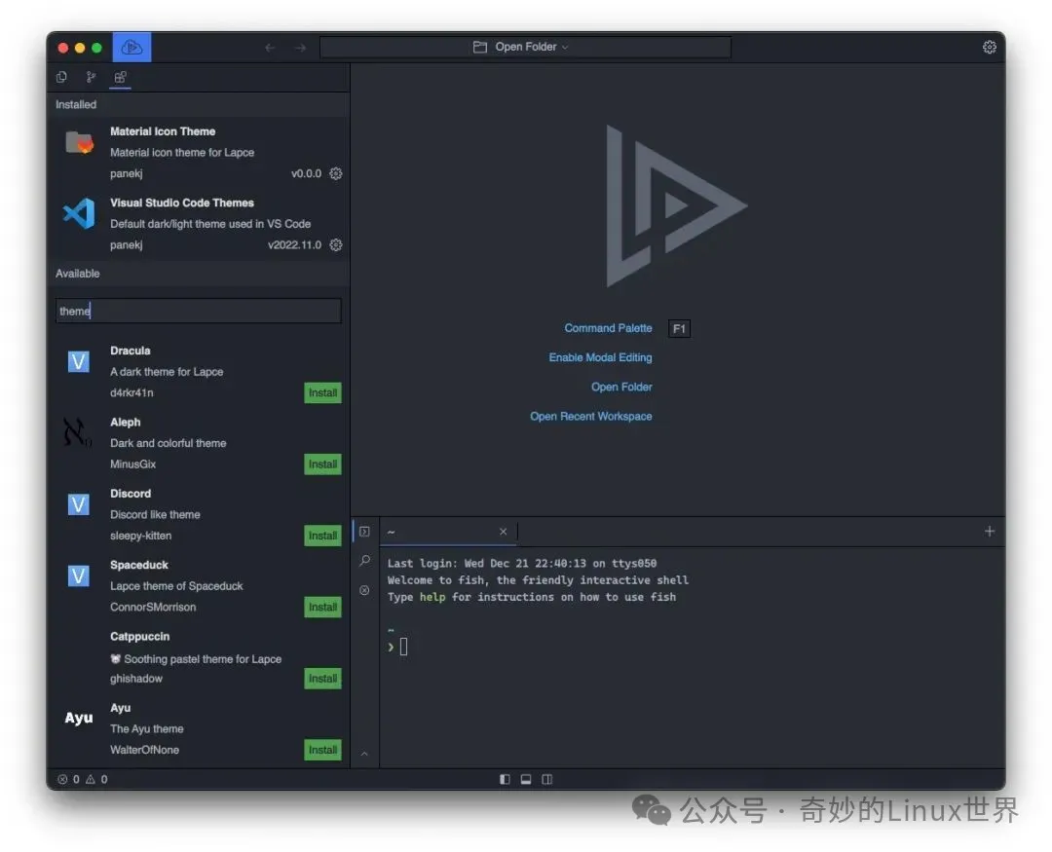Click the Command Palette link
Viewport: 1052px width, 852px height.
pos(608,328)
